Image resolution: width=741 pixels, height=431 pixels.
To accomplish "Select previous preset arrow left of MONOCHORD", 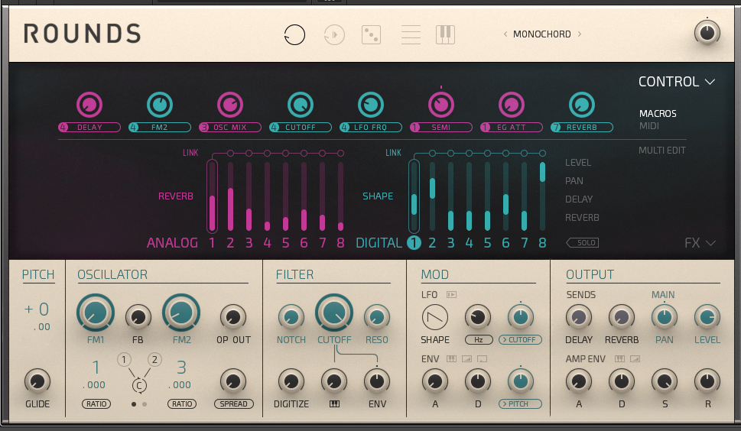I will (505, 34).
